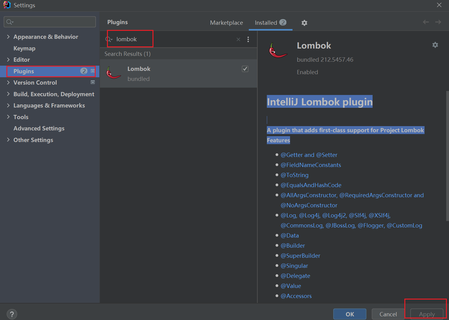449x320 pixels.
Task: Expand the Other Settings node
Action: pos(8,140)
